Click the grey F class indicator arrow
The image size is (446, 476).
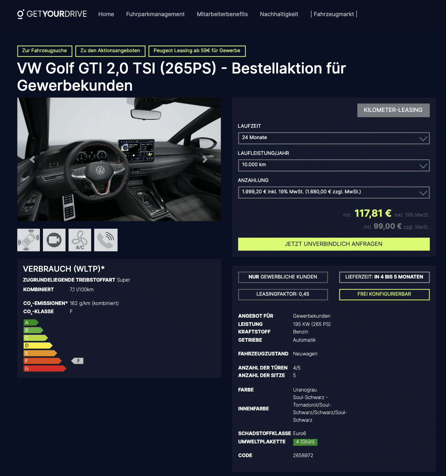coord(77,361)
